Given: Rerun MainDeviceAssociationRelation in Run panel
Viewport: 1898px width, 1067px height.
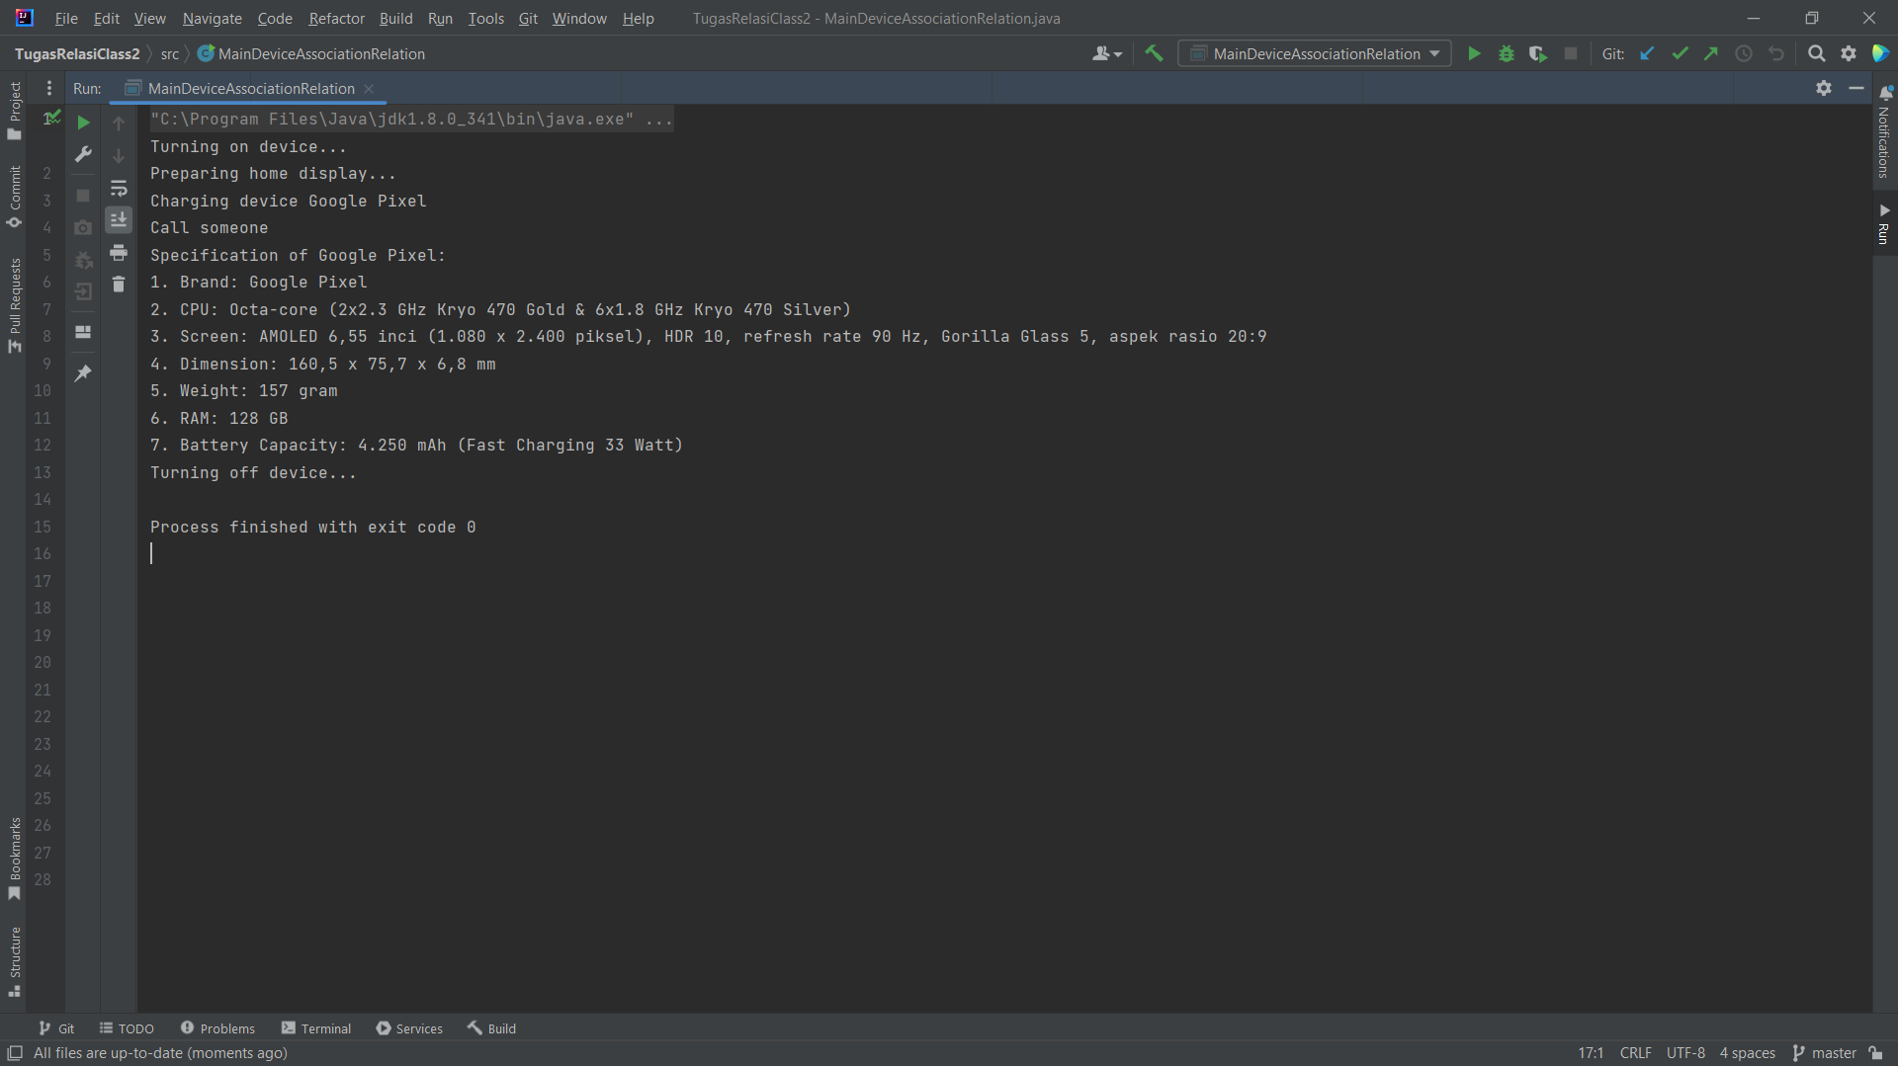Looking at the screenshot, I should click(x=84, y=123).
